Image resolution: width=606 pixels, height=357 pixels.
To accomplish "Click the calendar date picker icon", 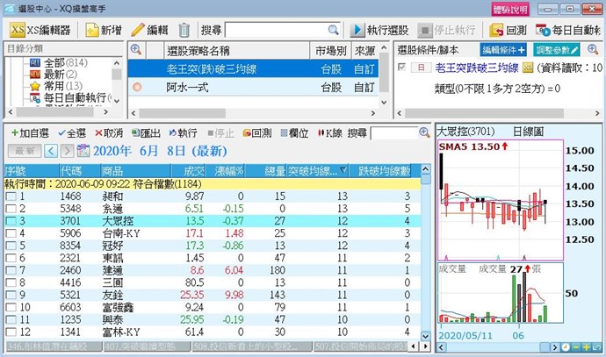I will (84, 151).
